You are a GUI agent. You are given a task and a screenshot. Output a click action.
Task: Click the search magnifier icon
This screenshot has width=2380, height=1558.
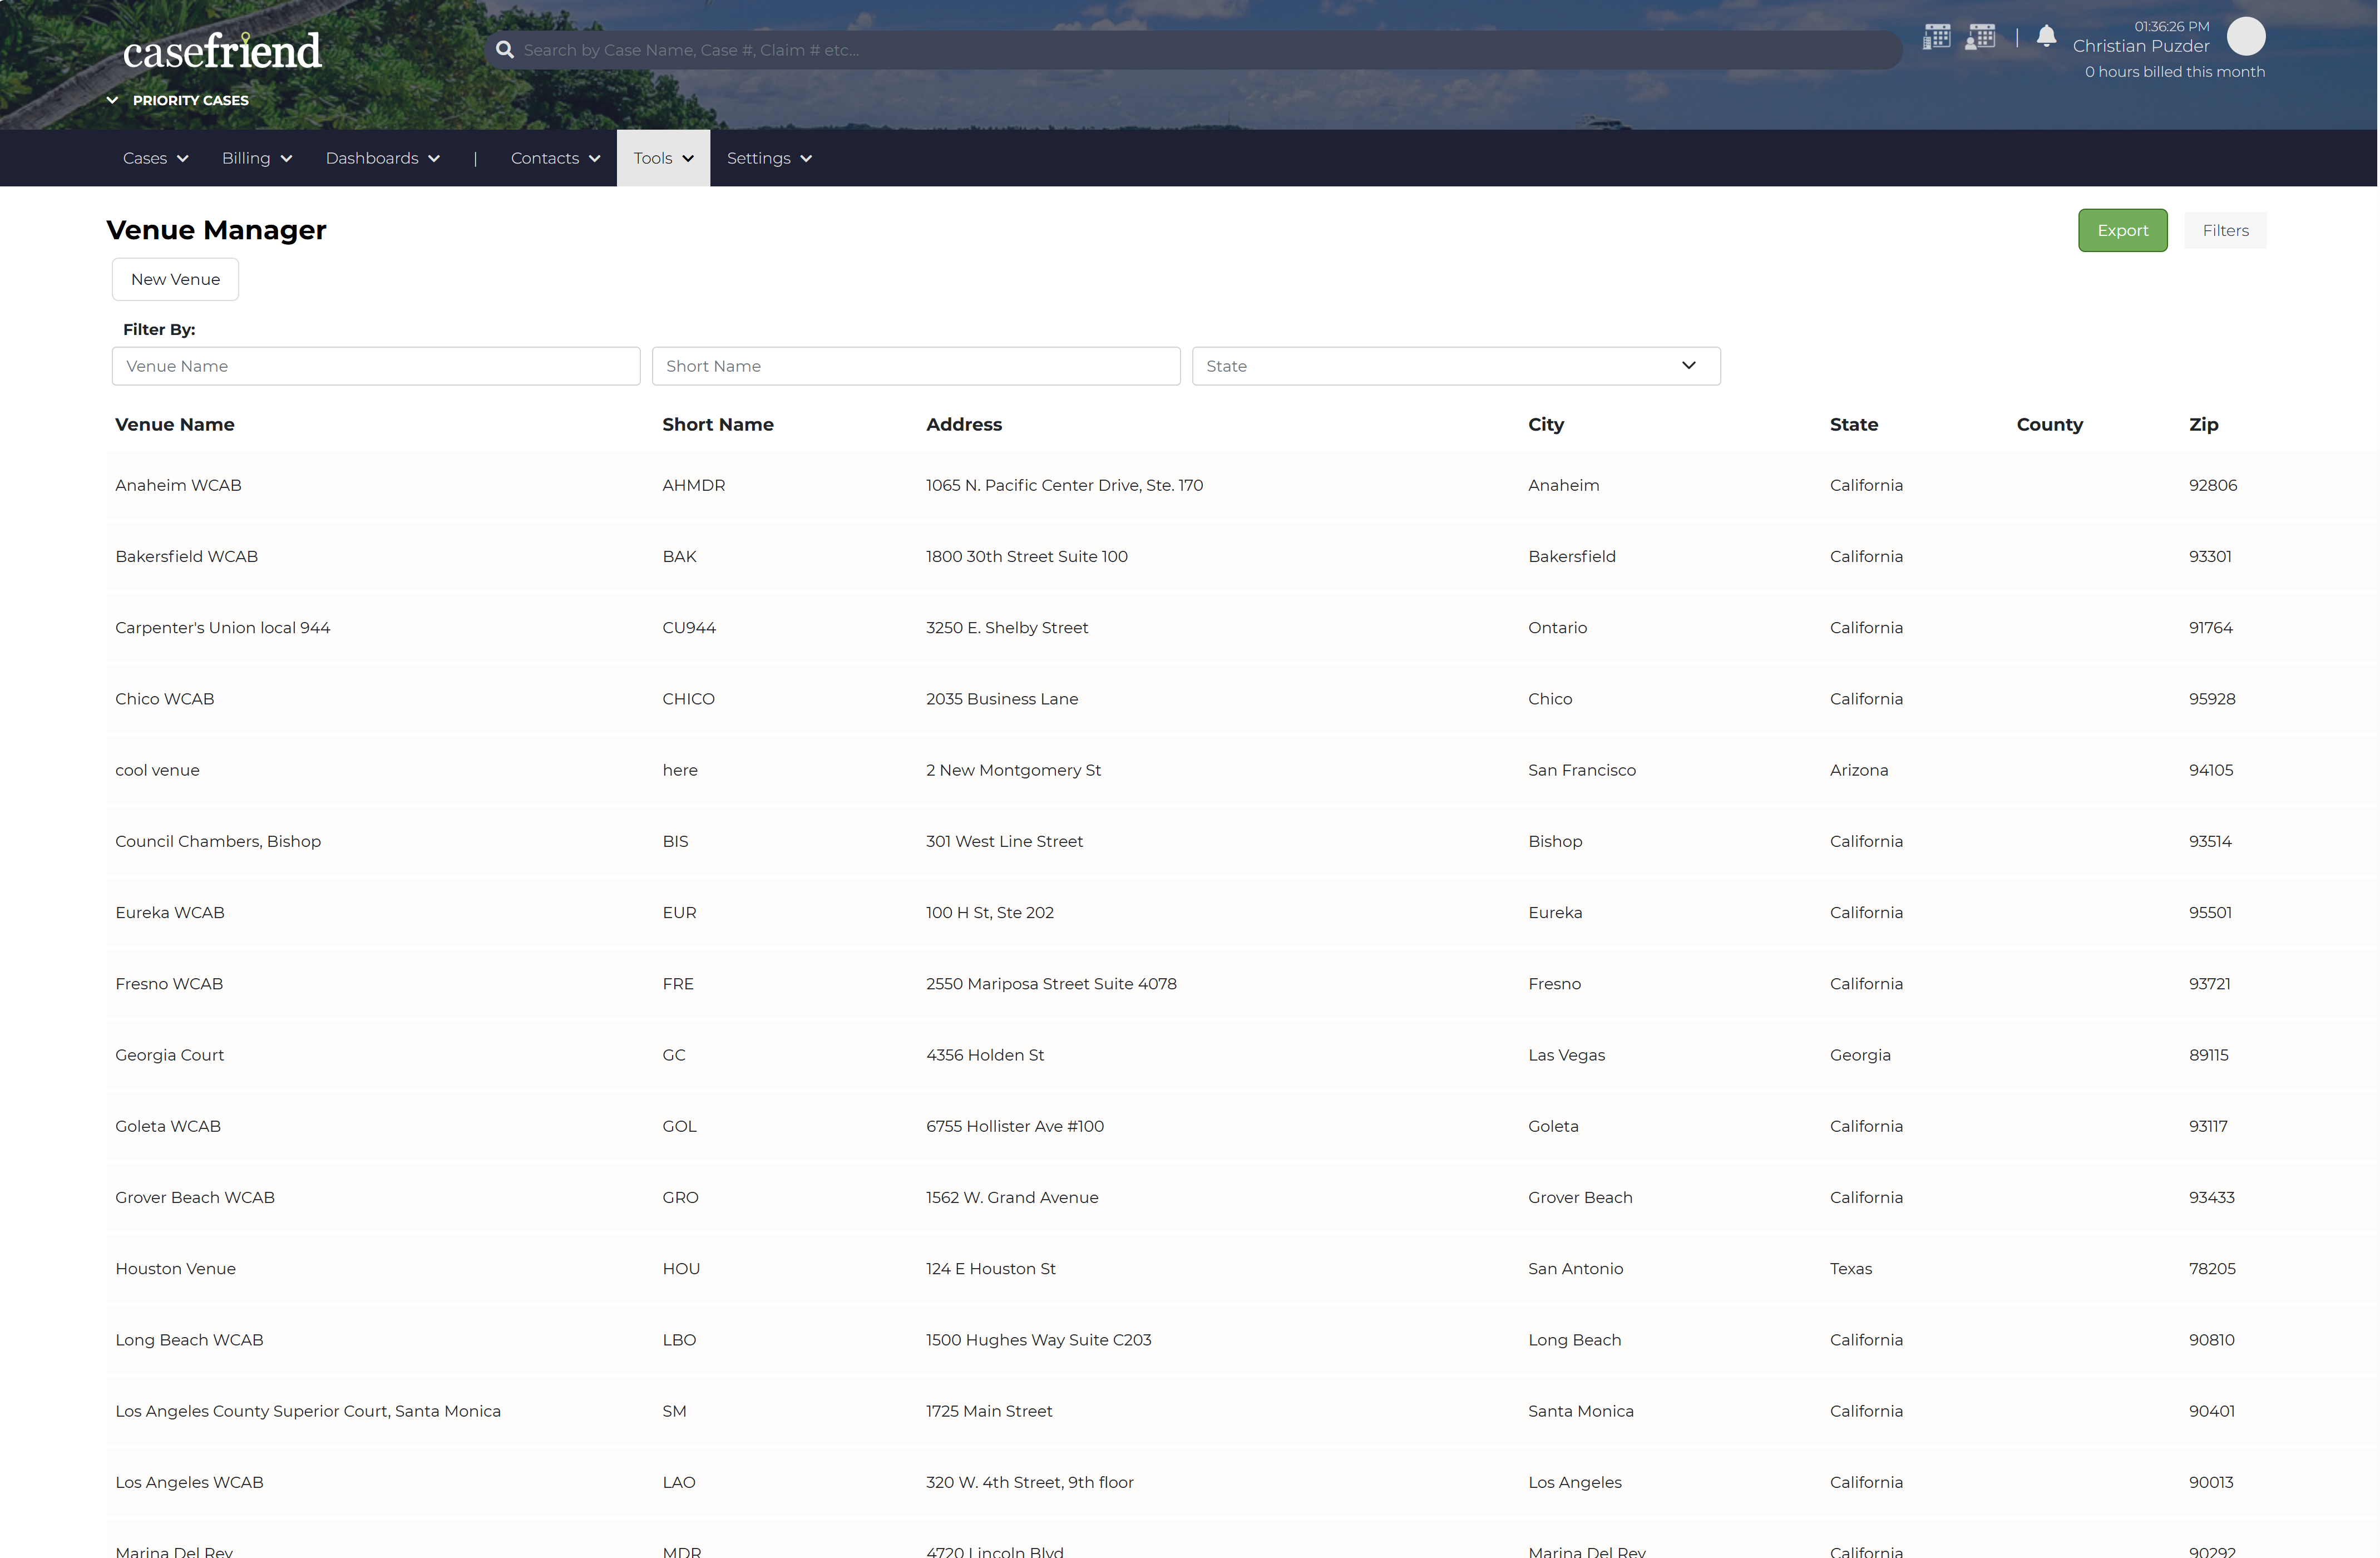click(x=505, y=50)
